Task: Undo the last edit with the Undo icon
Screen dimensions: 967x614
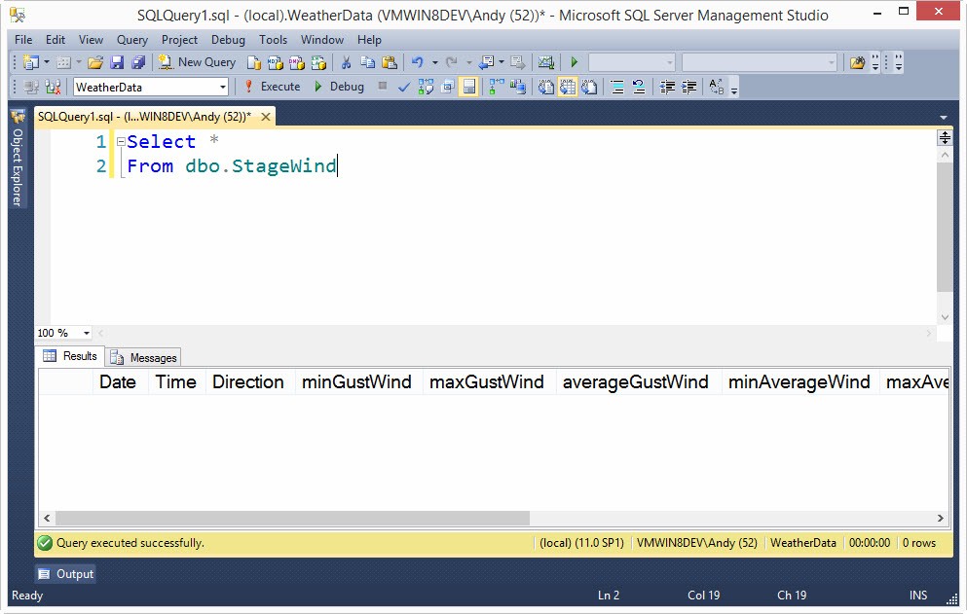Action: 418,61
